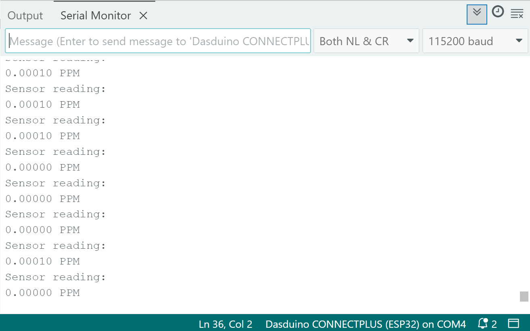Click the bottom-most Sensor reading line
The height and width of the screenshot is (331, 530).
coord(55,277)
